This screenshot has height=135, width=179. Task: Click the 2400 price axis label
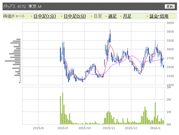click(170, 67)
